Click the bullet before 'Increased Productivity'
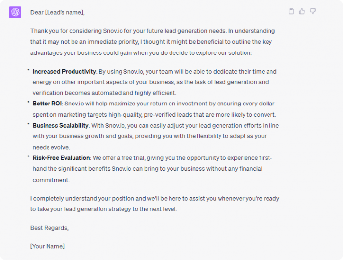 pos(28,70)
